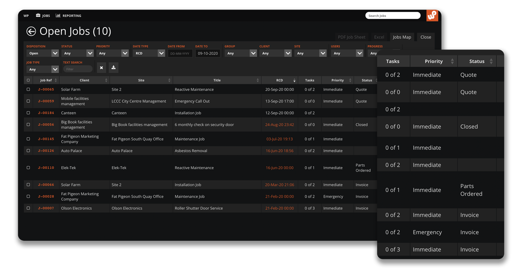Sort by the RCD column header

280,80
